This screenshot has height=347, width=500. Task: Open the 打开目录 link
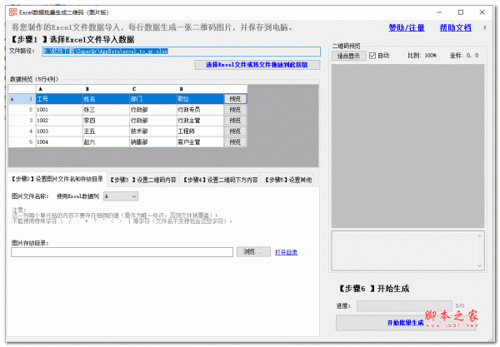pyautogui.click(x=286, y=251)
